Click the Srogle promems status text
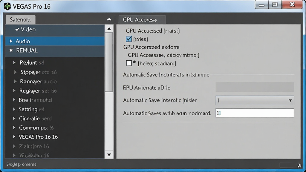Screen dimensions: 306x172 click(21, 165)
